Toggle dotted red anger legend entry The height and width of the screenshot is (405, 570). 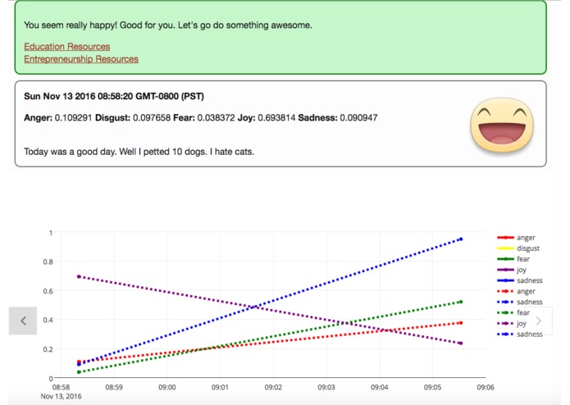(x=516, y=291)
